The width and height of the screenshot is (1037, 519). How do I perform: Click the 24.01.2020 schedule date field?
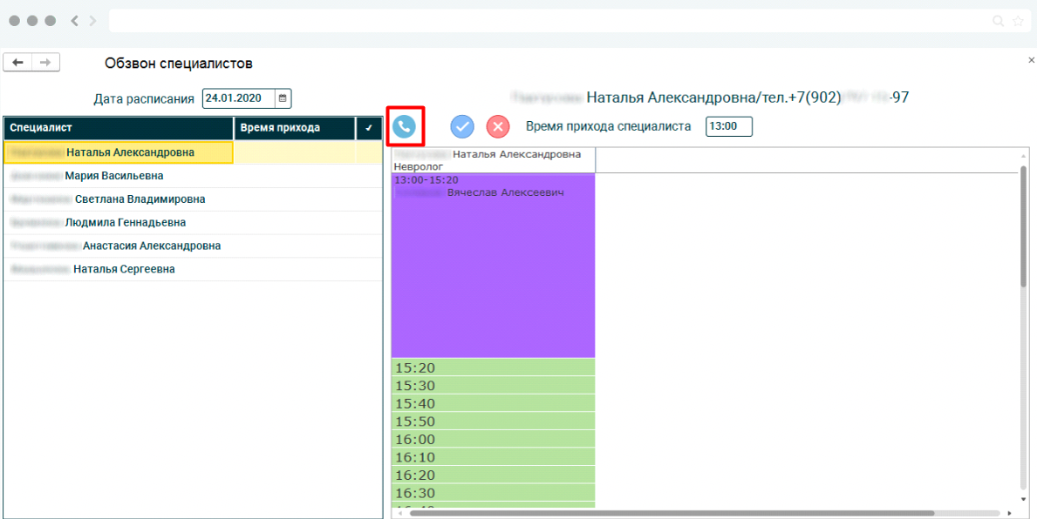click(238, 98)
